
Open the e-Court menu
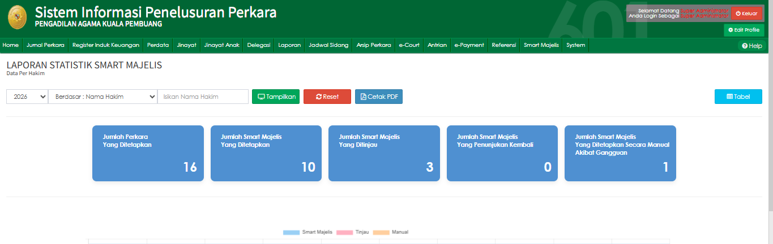click(409, 45)
